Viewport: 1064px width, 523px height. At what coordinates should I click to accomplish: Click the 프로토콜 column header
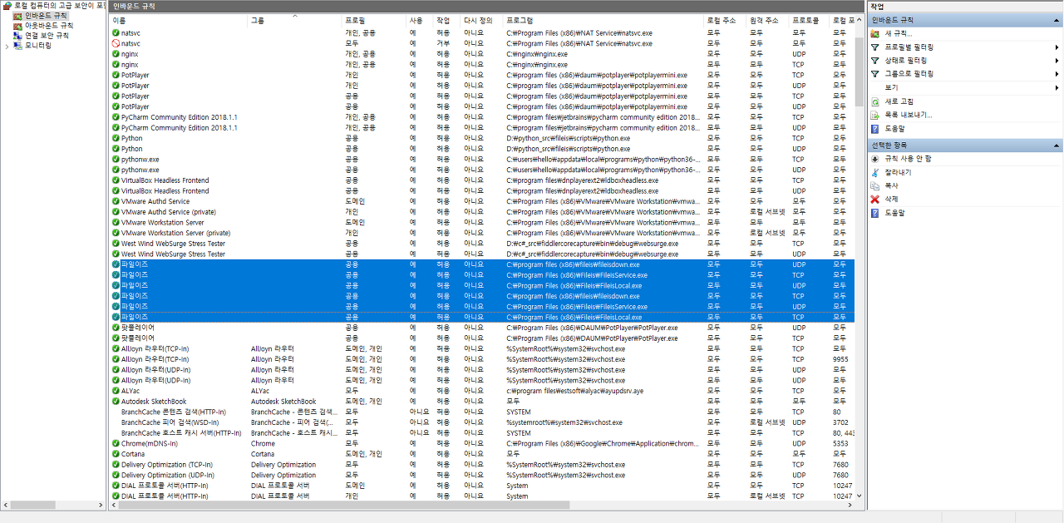(x=809, y=20)
